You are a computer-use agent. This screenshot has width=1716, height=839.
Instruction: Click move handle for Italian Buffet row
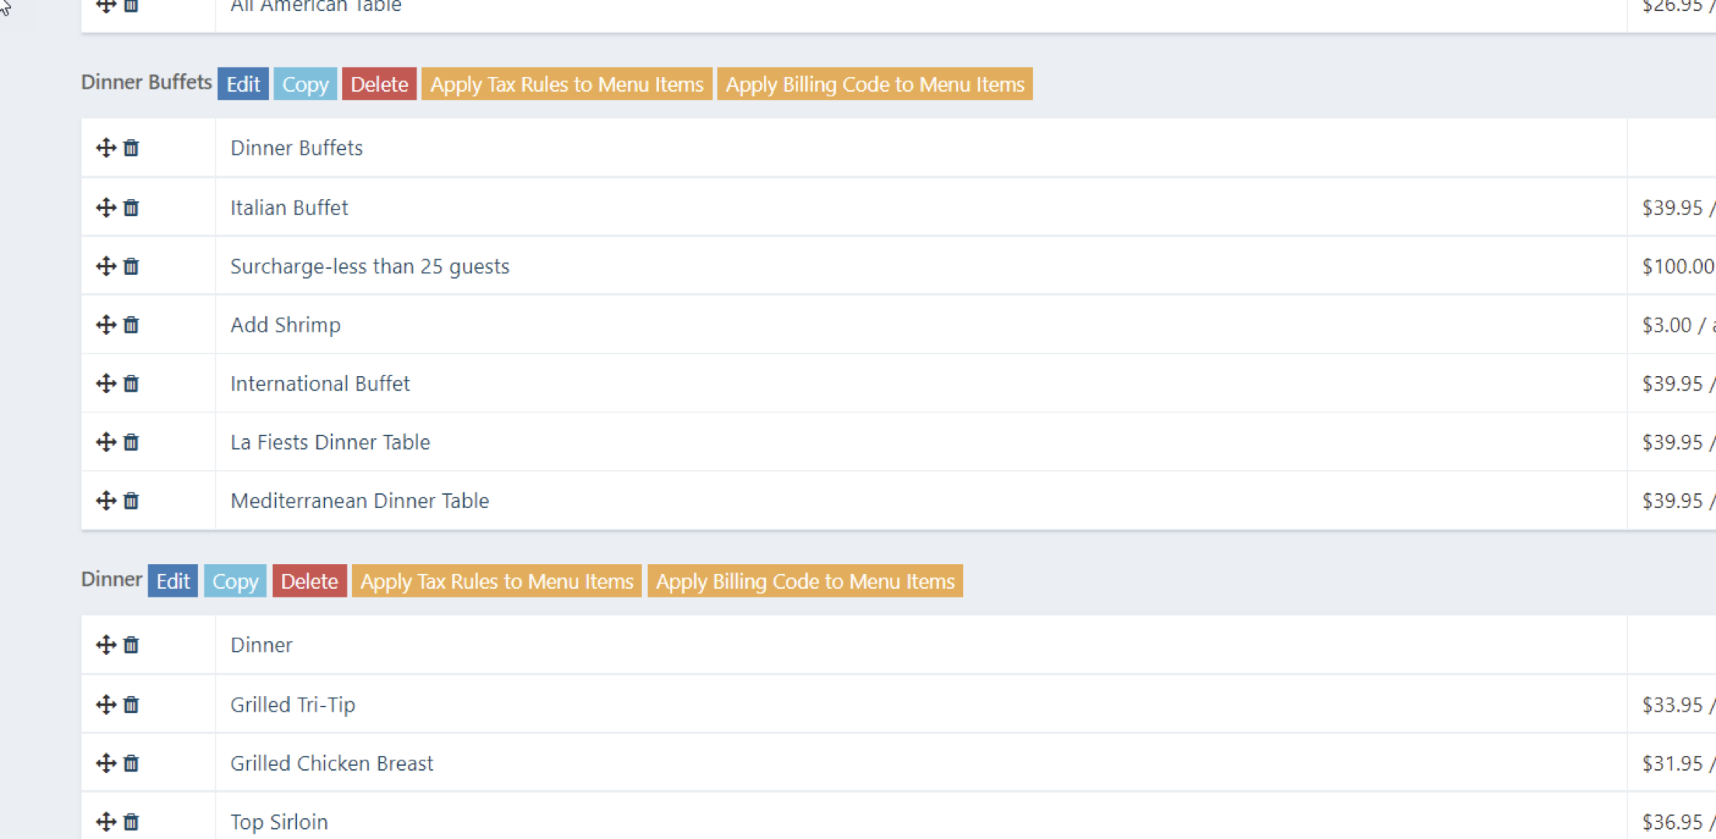click(106, 207)
